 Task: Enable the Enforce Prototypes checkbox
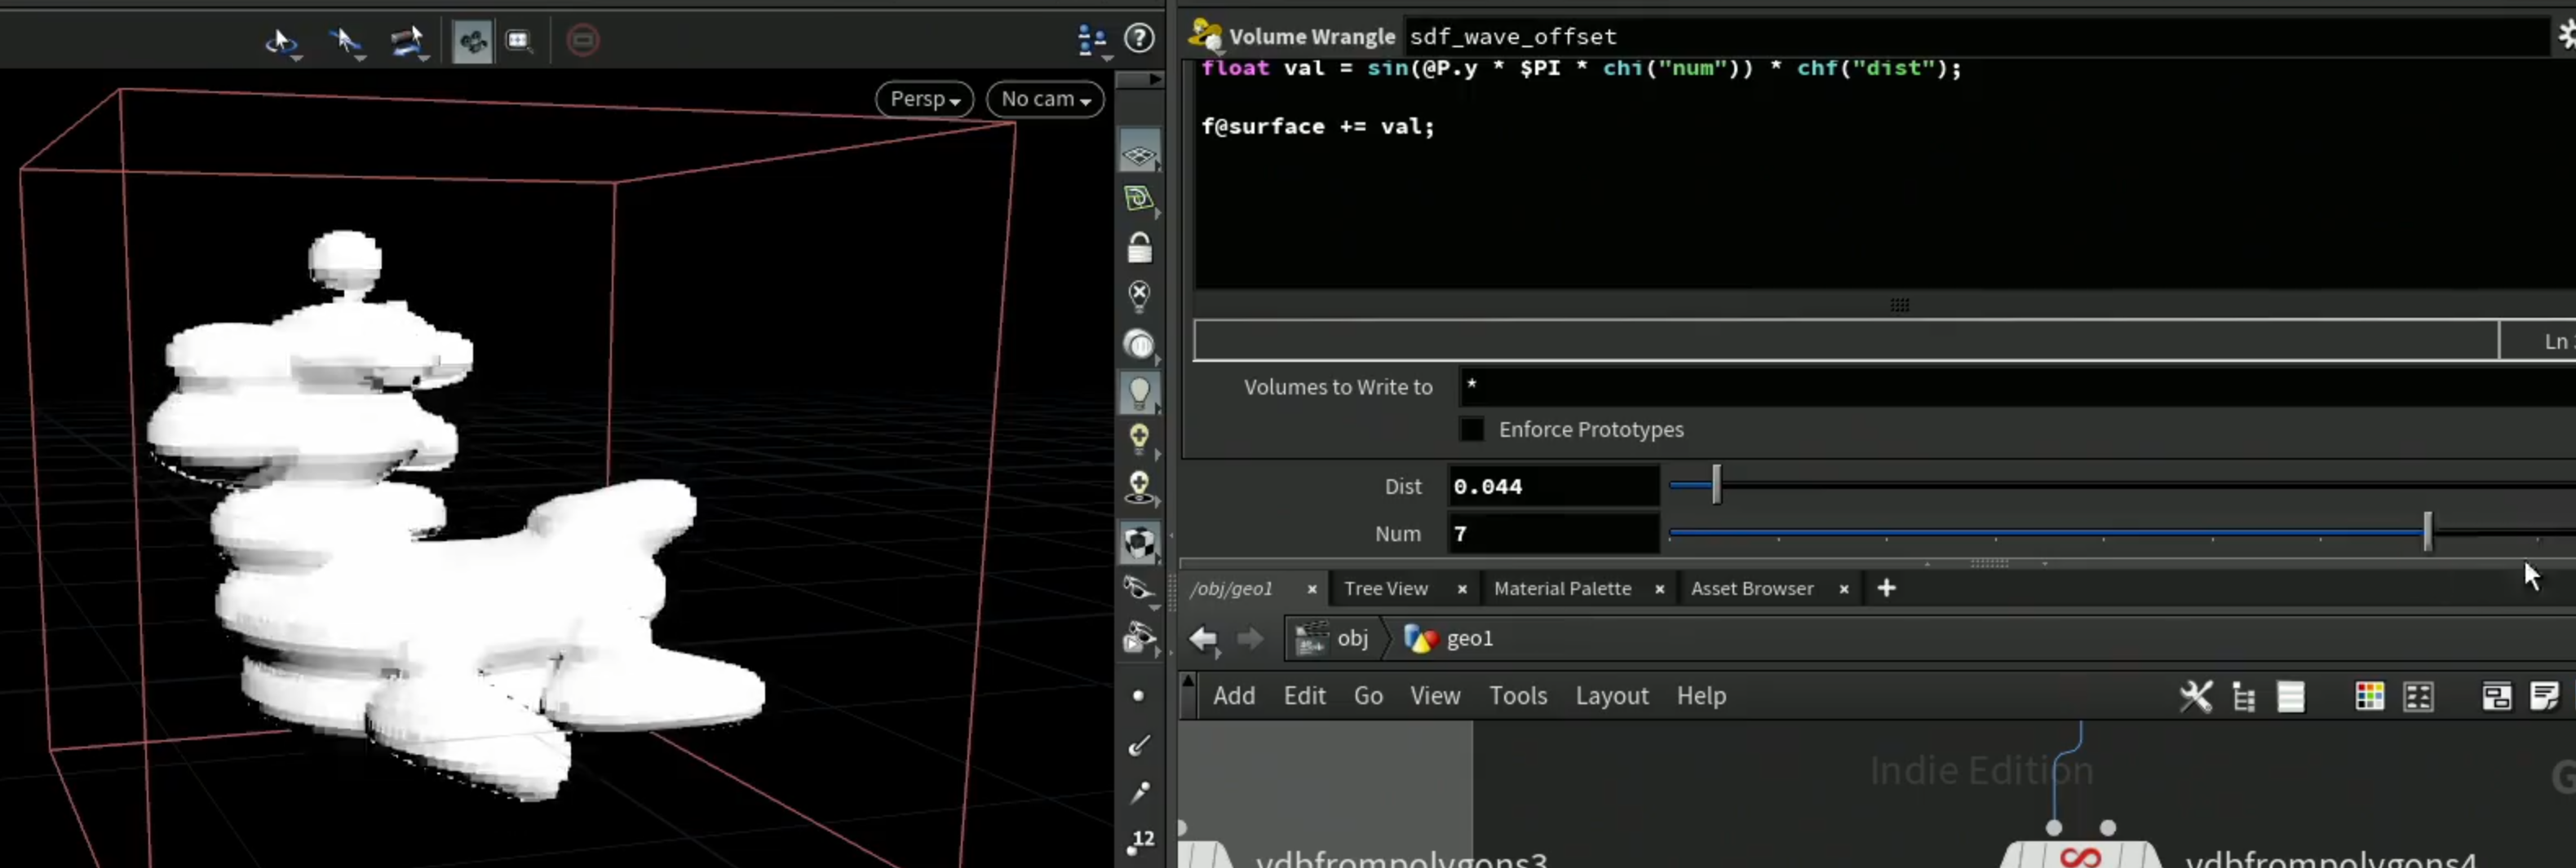(x=1471, y=430)
